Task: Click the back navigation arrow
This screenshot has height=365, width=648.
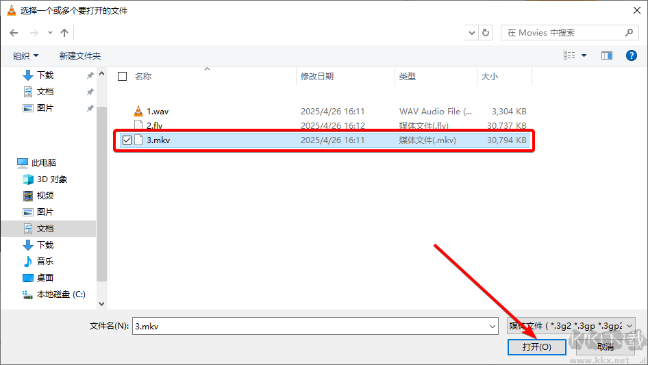Action: pos(14,33)
